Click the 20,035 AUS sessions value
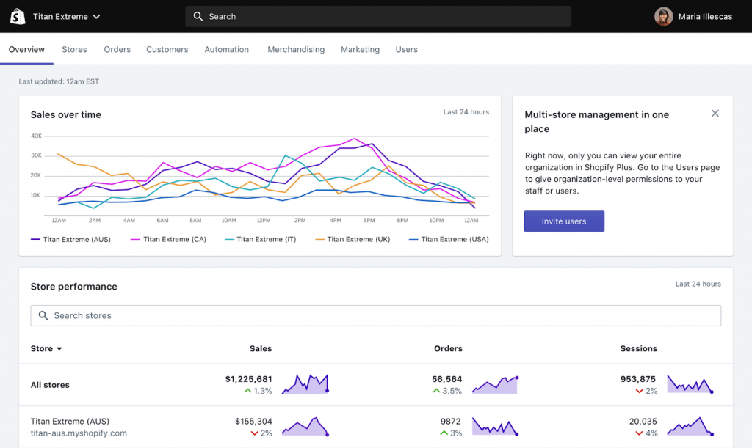The width and height of the screenshot is (752, 448). 643,421
